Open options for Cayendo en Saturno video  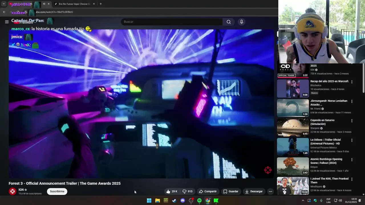tap(352, 121)
